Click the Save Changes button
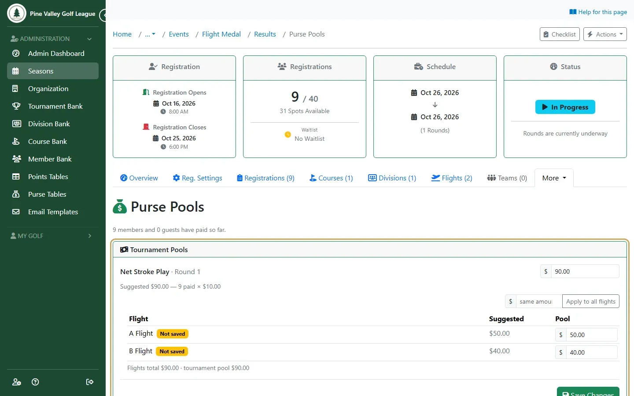The height and width of the screenshot is (396, 634). click(x=588, y=392)
